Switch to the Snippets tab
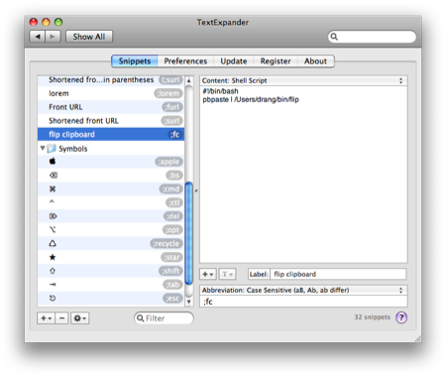 [135, 62]
